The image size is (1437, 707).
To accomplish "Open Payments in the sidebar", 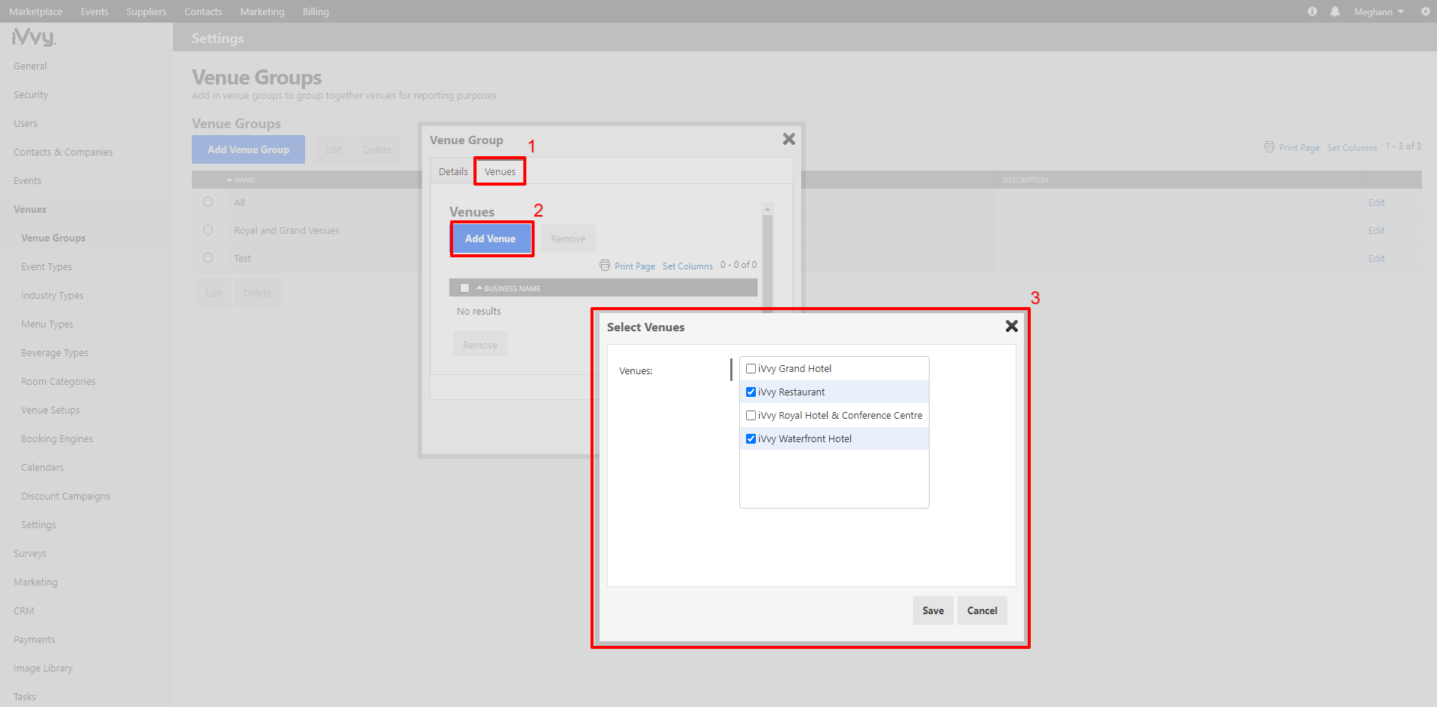I will (x=34, y=639).
